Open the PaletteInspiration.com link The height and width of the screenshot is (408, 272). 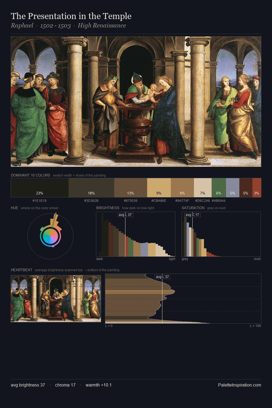240,385
